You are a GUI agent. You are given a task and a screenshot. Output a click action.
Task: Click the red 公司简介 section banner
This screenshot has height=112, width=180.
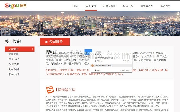point(55,42)
